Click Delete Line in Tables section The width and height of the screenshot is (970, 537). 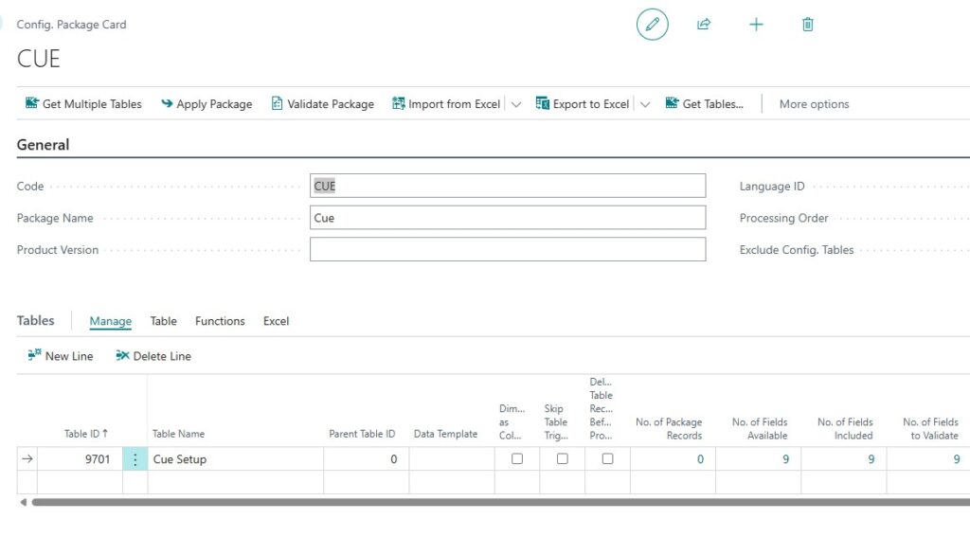click(x=153, y=356)
